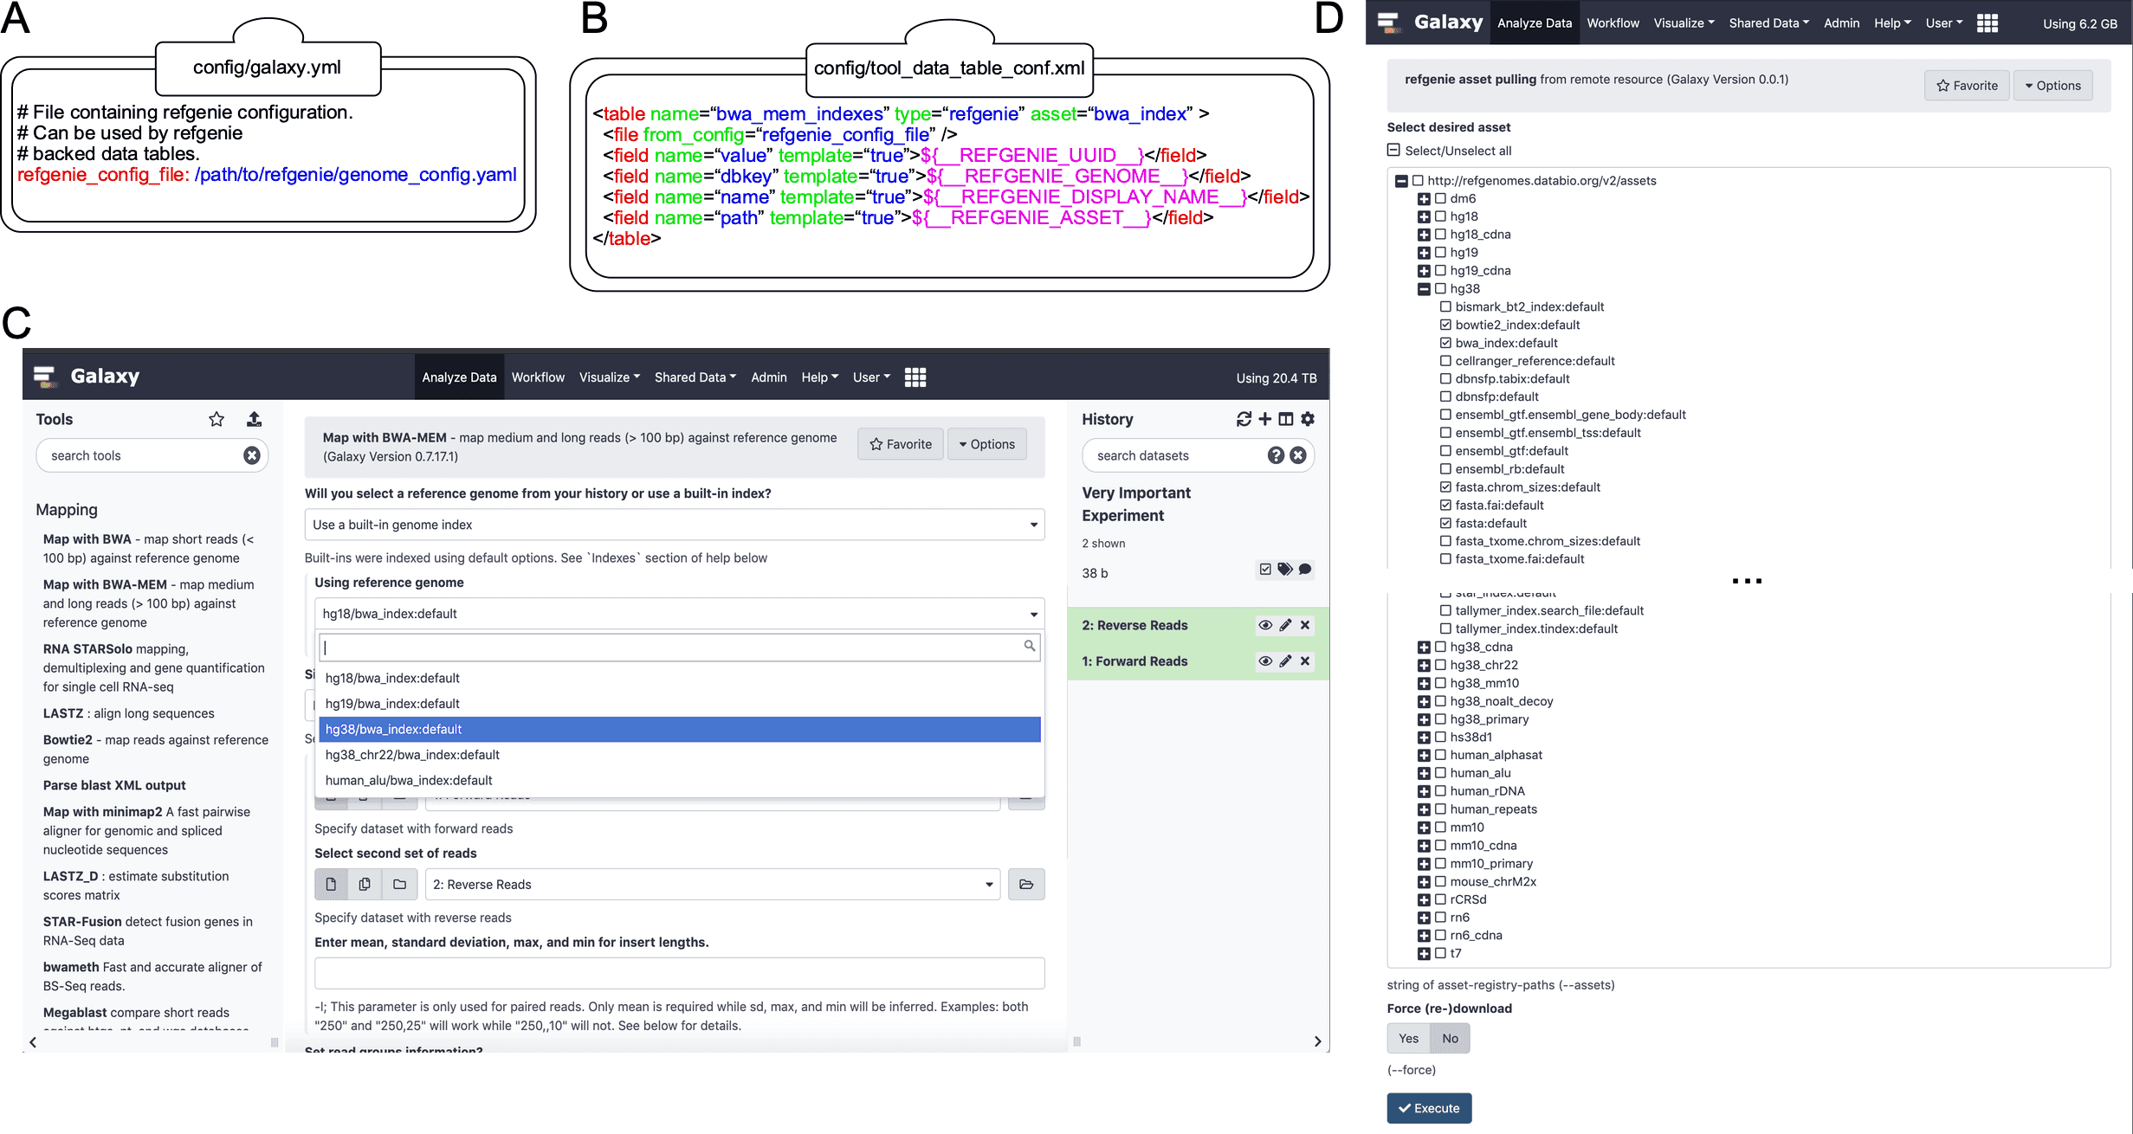The width and height of the screenshot is (2133, 1134).
Task: Open Help menu in panel D
Action: (x=1892, y=23)
